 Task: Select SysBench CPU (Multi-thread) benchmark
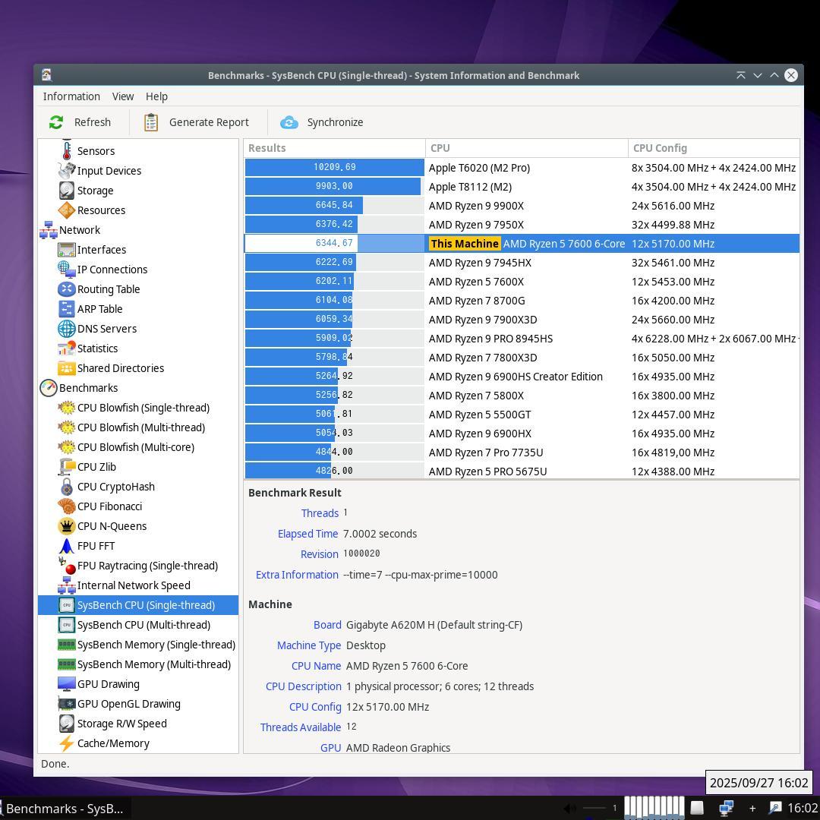point(143,625)
